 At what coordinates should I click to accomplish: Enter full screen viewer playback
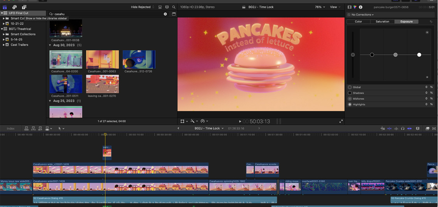(x=341, y=121)
